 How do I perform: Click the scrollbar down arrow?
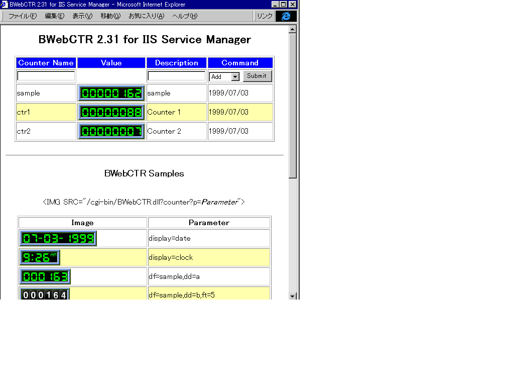pyautogui.click(x=293, y=296)
